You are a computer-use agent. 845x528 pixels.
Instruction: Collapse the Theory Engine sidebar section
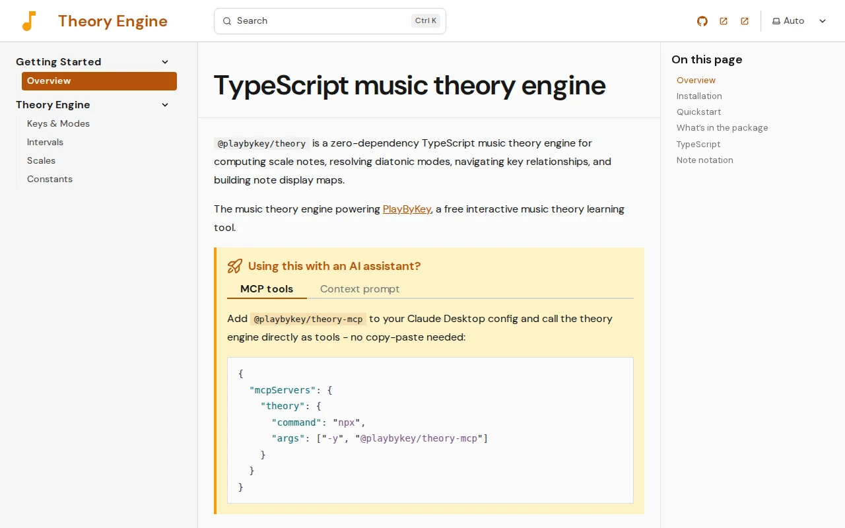click(x=165, y=105)
